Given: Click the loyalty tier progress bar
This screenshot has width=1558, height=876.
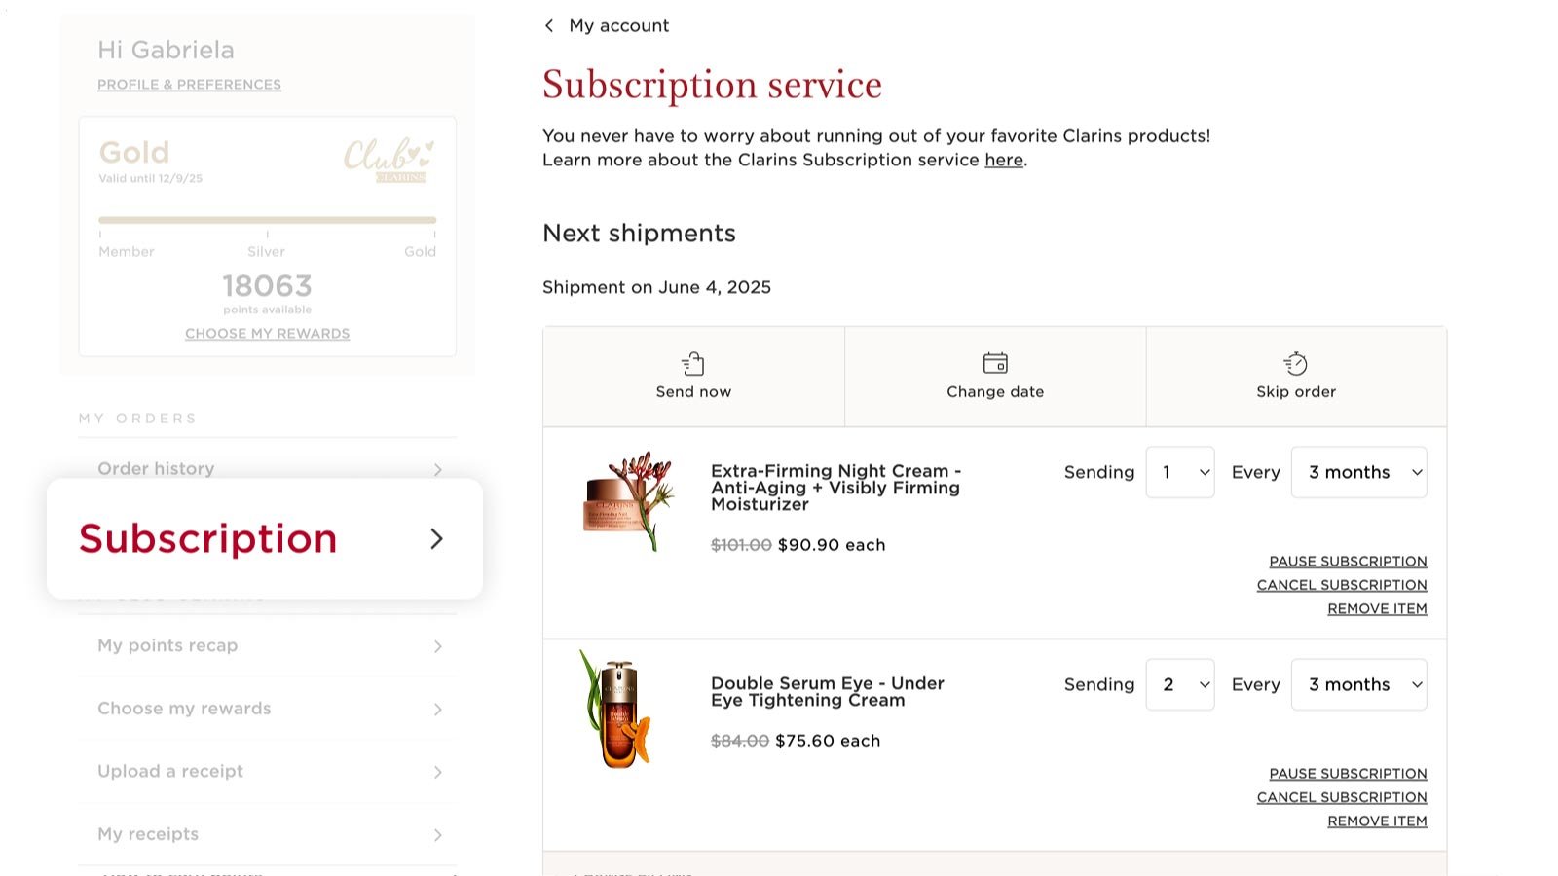Looking at the screenshot, I should pyautogui.click(x=267, y=219).
